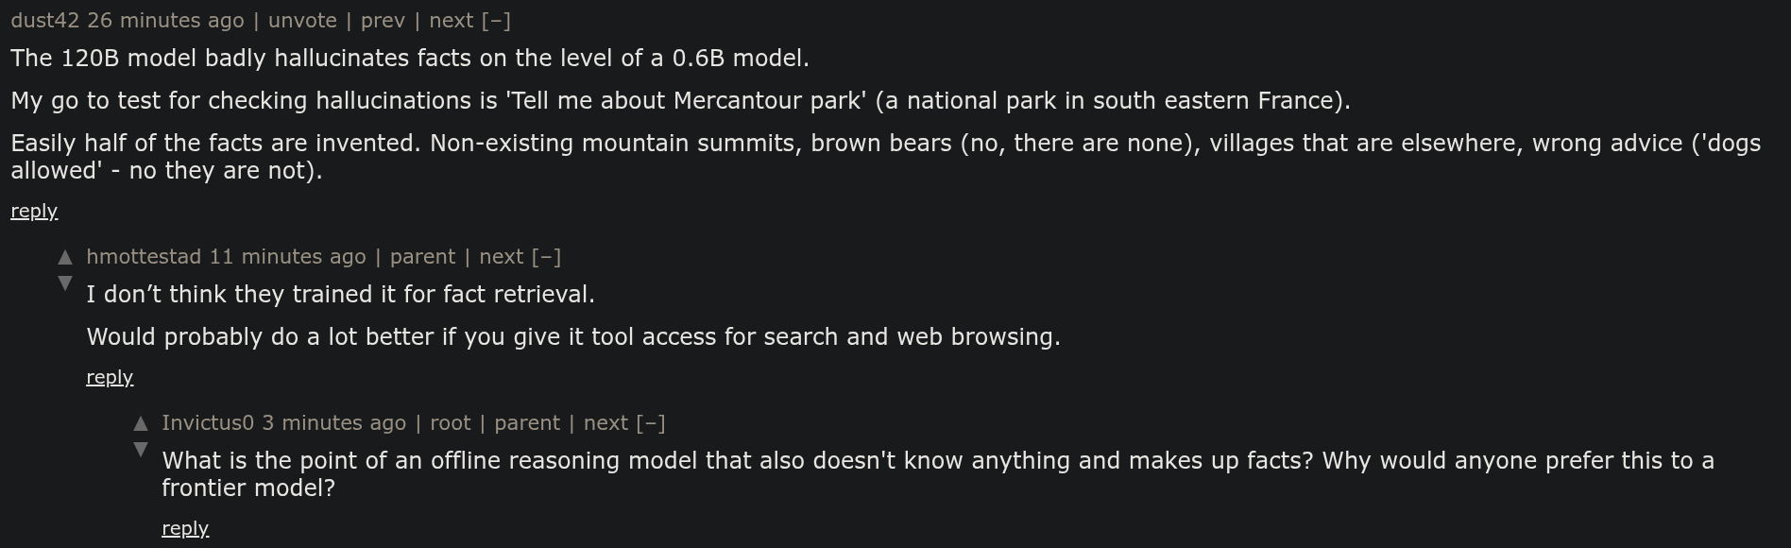The image size is (1791, 548).
Task: Go to prev comment from dust42
Action: (383, 21)
